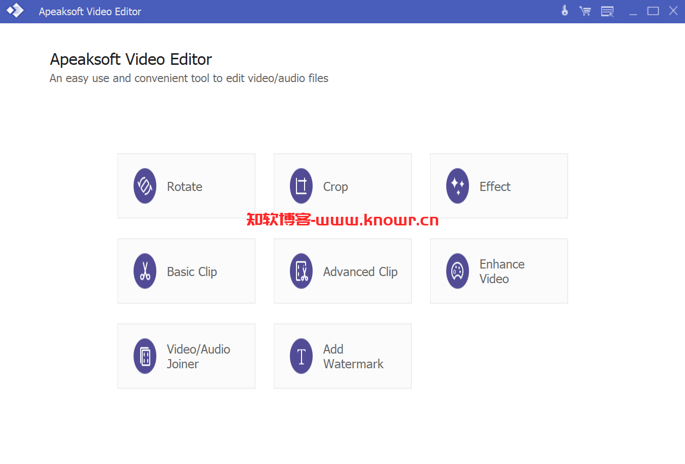The height and width of the screenshot is (464, 685).
Task: Maximize the Apeaksoft Video Editor window
Action: pyautogui.click(x=653, y=11)
